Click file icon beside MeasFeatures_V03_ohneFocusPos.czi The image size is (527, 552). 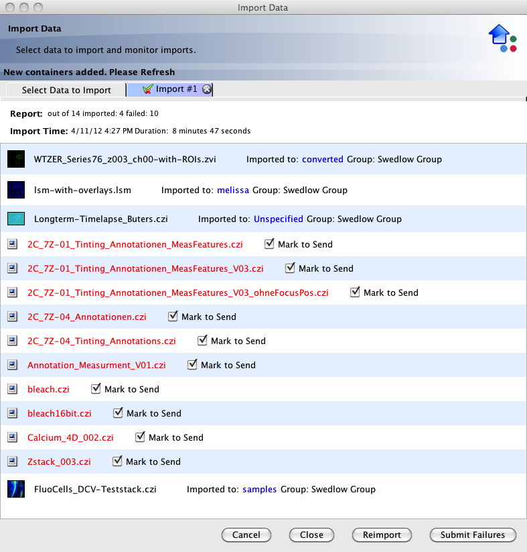[12, 292]
